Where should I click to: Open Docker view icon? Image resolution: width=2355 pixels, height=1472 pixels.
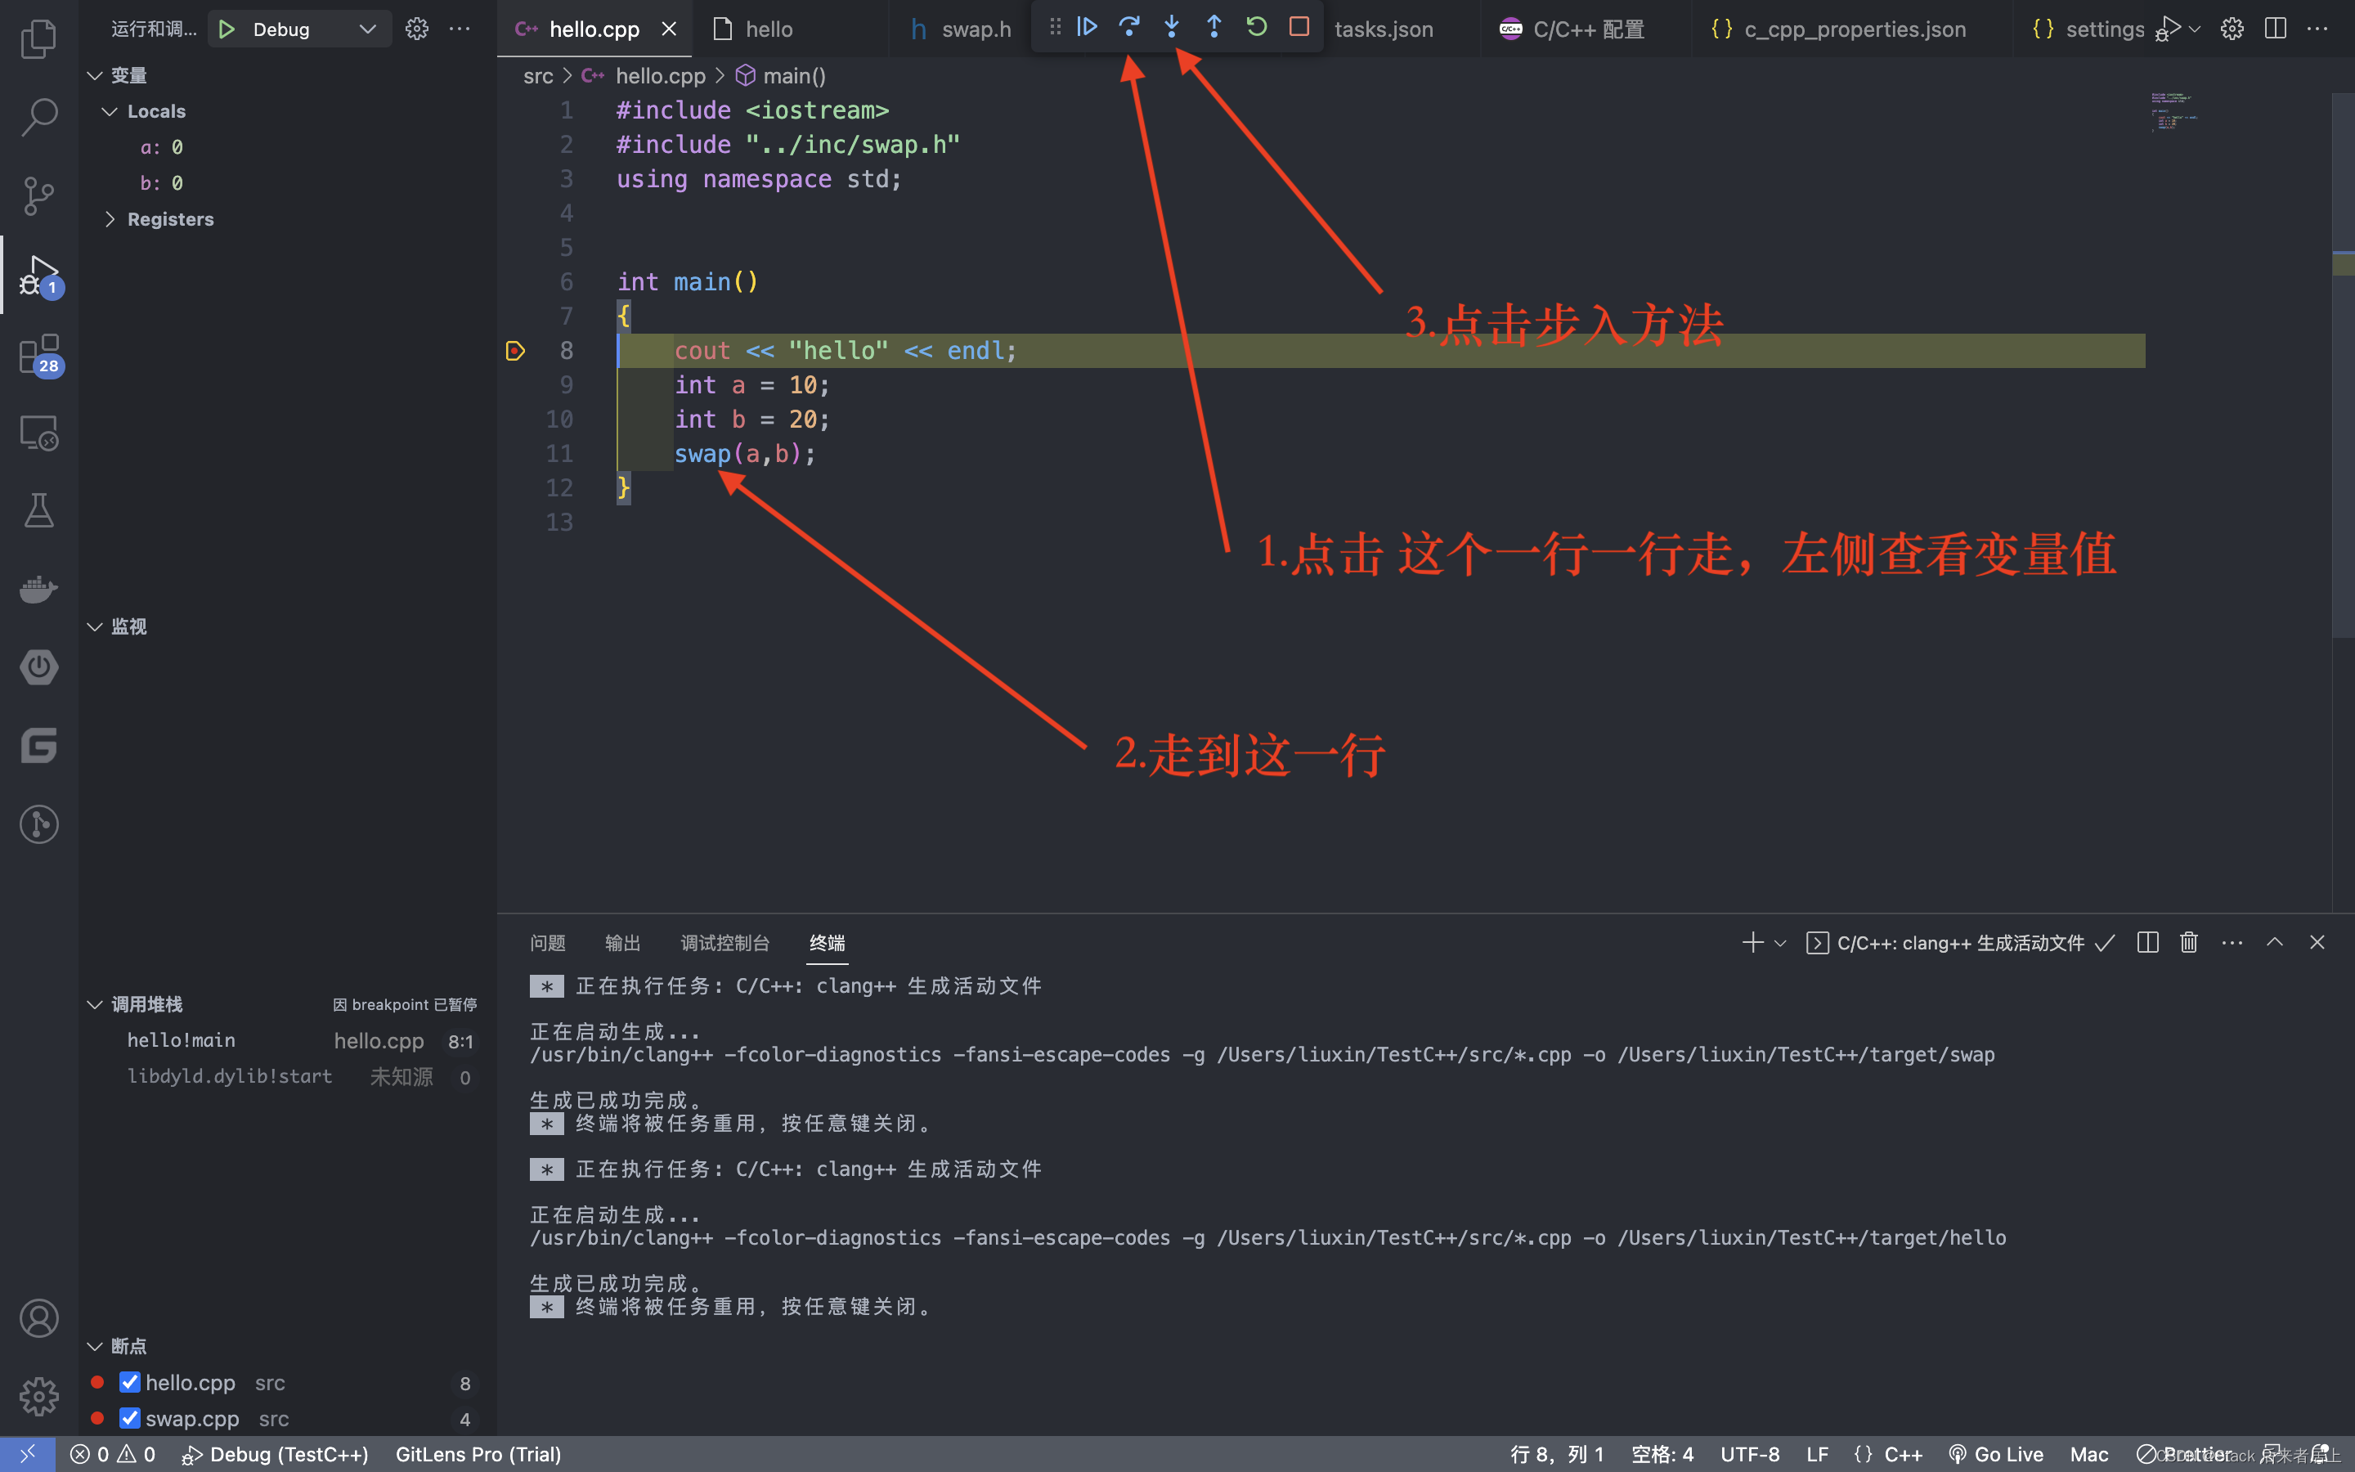[x=39, y=589]
